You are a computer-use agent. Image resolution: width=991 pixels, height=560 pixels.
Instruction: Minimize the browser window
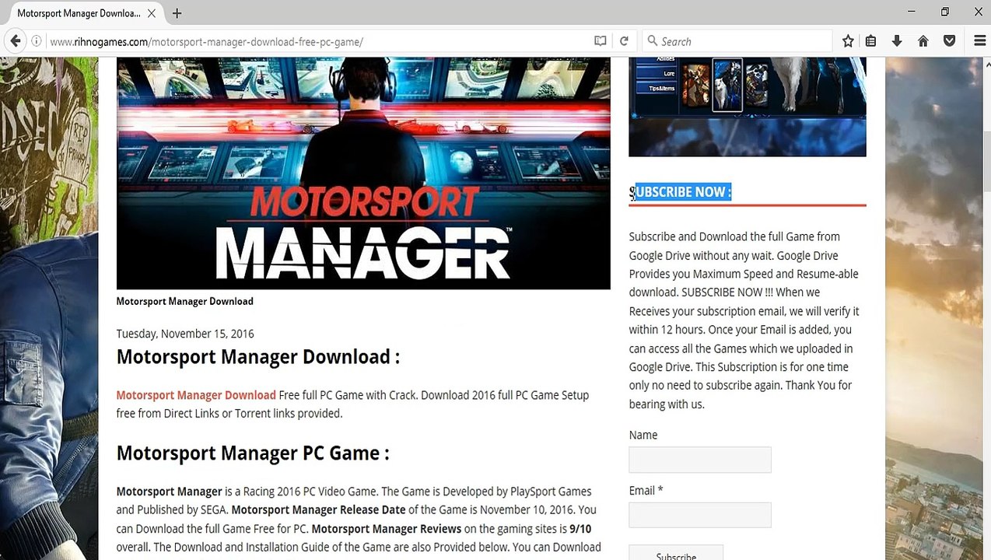coord(911,12)
